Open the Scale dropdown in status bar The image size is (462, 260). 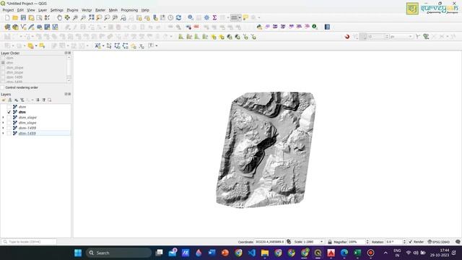point(321,242)
